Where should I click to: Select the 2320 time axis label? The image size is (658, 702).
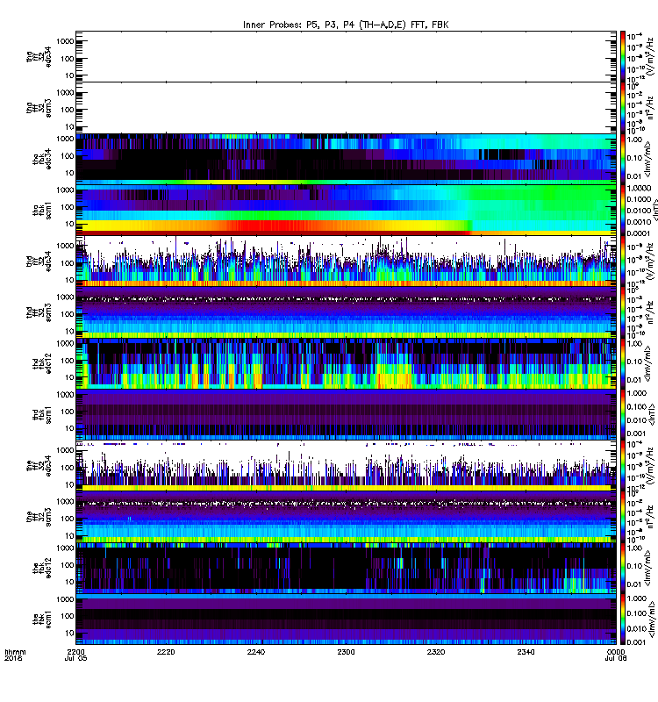point(436,652)
